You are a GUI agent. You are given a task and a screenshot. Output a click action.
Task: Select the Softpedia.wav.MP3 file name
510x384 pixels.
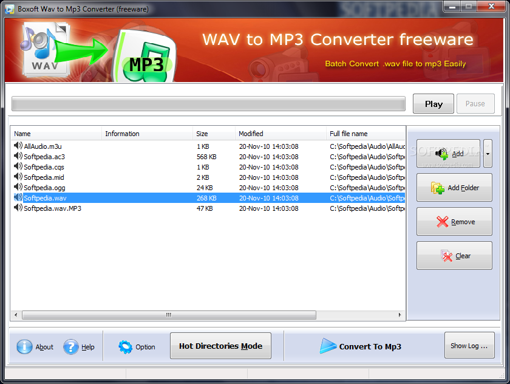tap(52, 208)
